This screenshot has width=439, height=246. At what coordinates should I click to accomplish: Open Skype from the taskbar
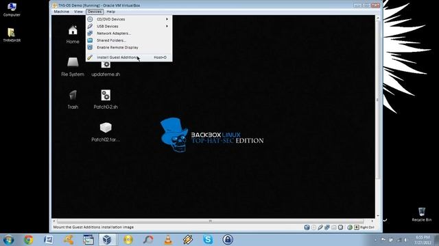tap(208, 240)
